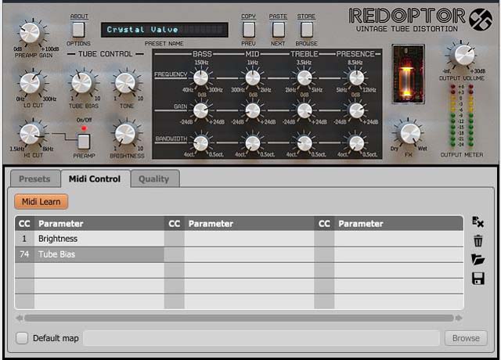Screen dimensions: 501x360
Task: Click the Default map path field
Action: pos(261,338)
